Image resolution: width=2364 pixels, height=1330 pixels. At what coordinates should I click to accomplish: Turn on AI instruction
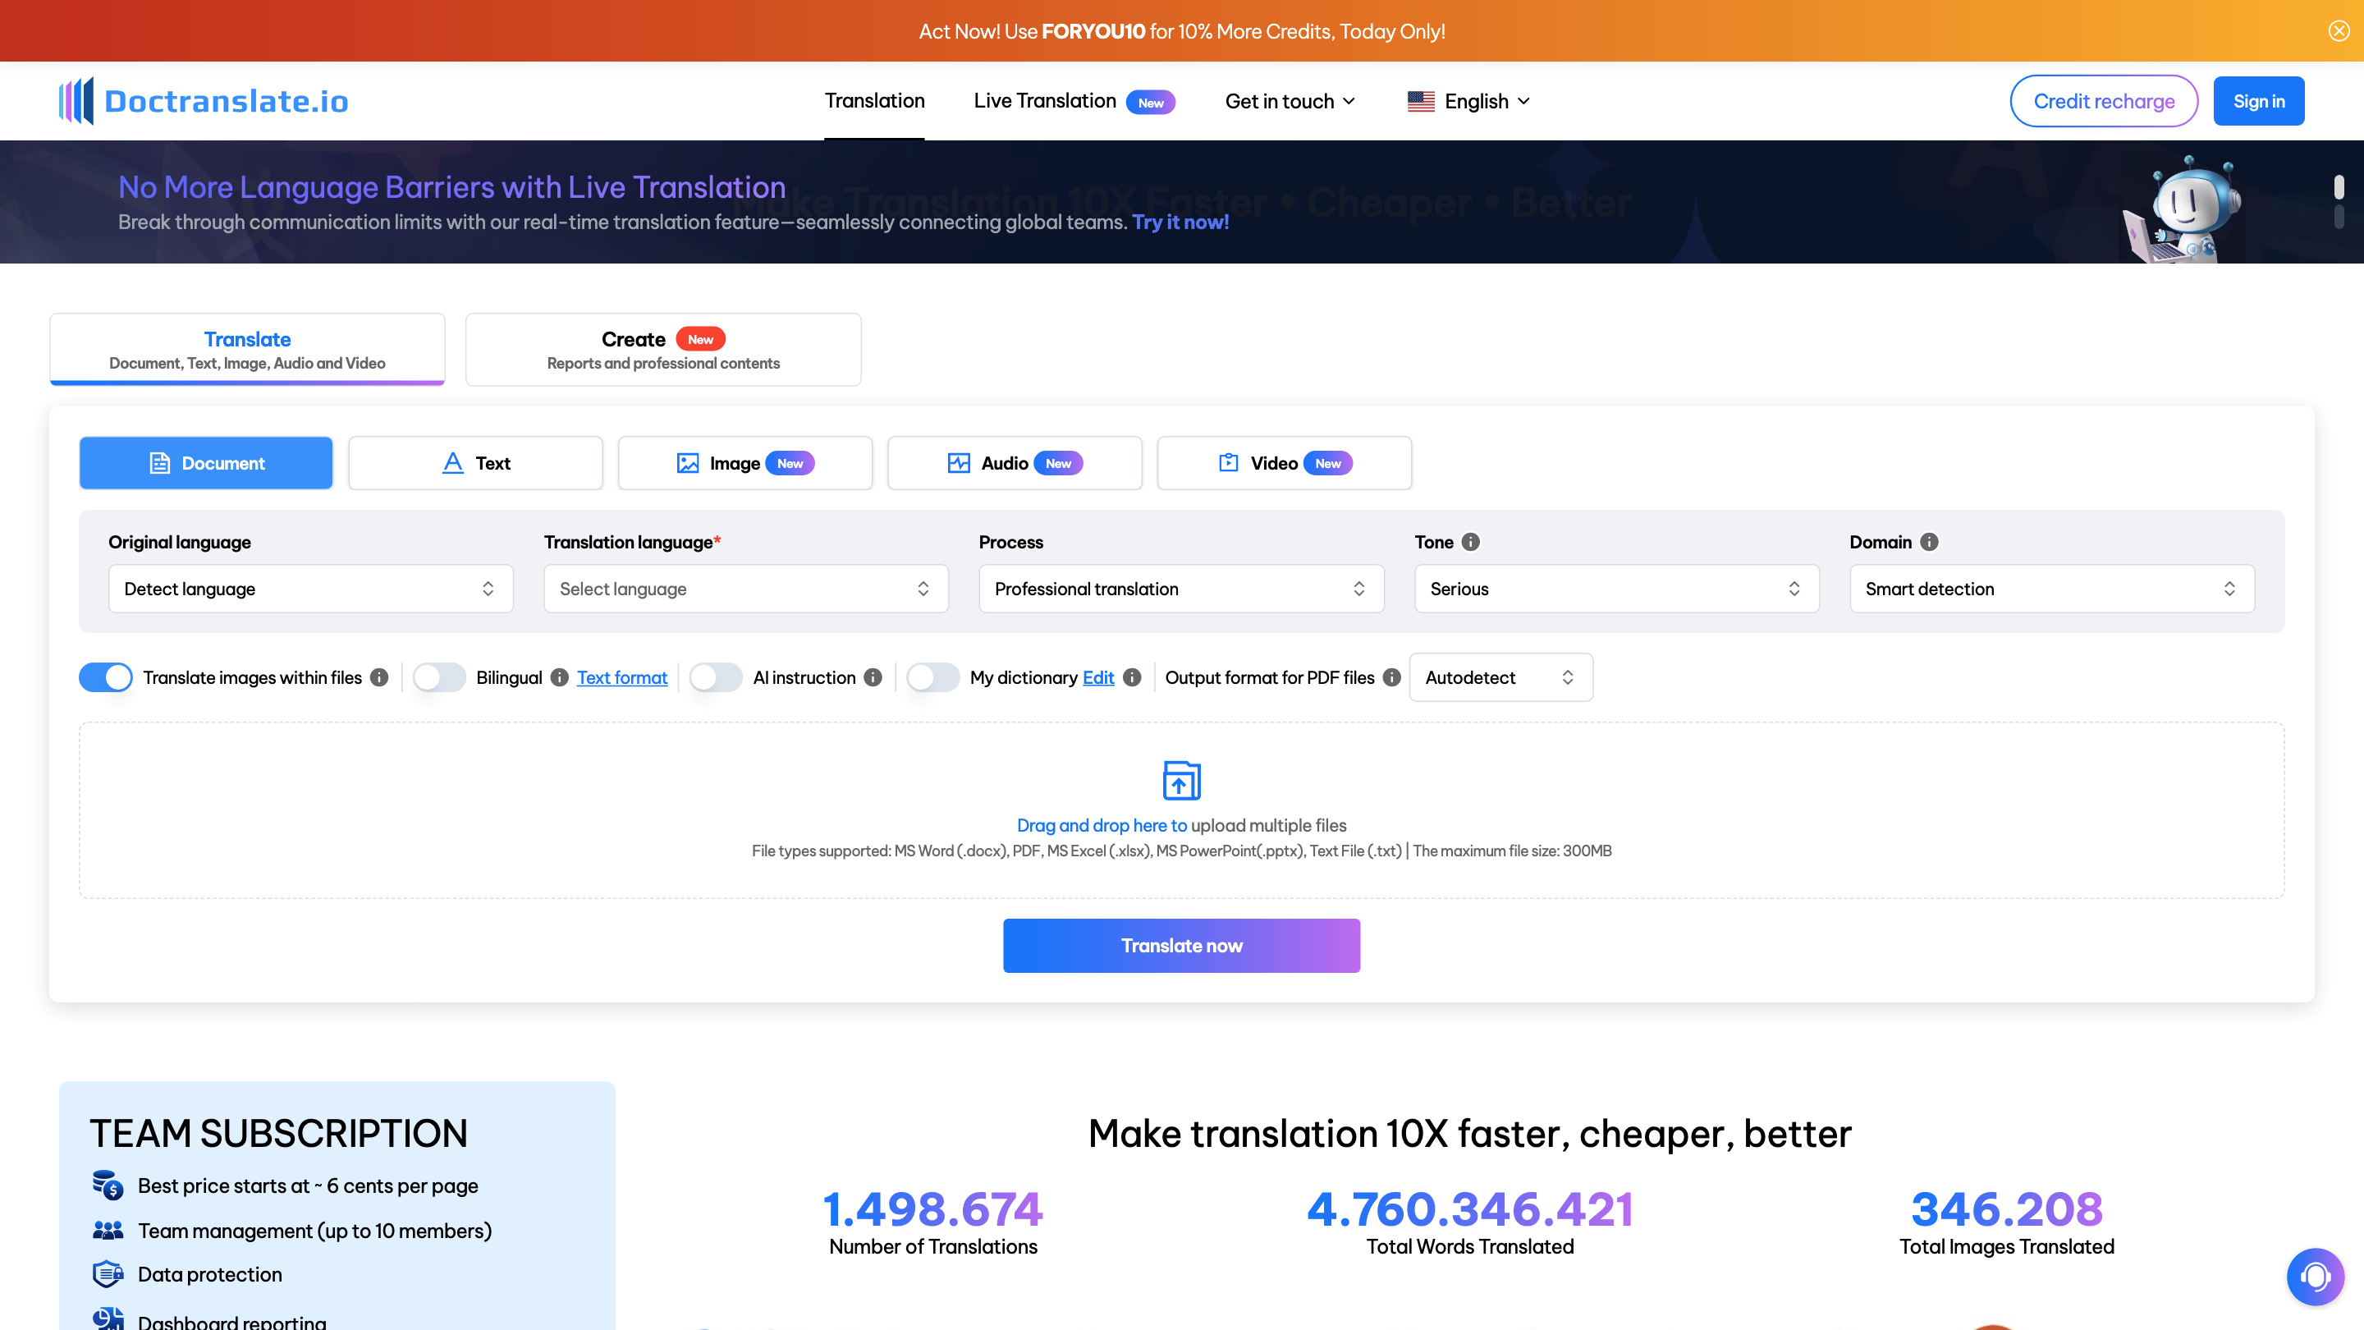(x=716, y=677)
